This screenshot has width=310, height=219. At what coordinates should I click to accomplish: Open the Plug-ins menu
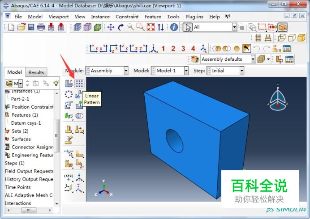(x=194, y=17)
